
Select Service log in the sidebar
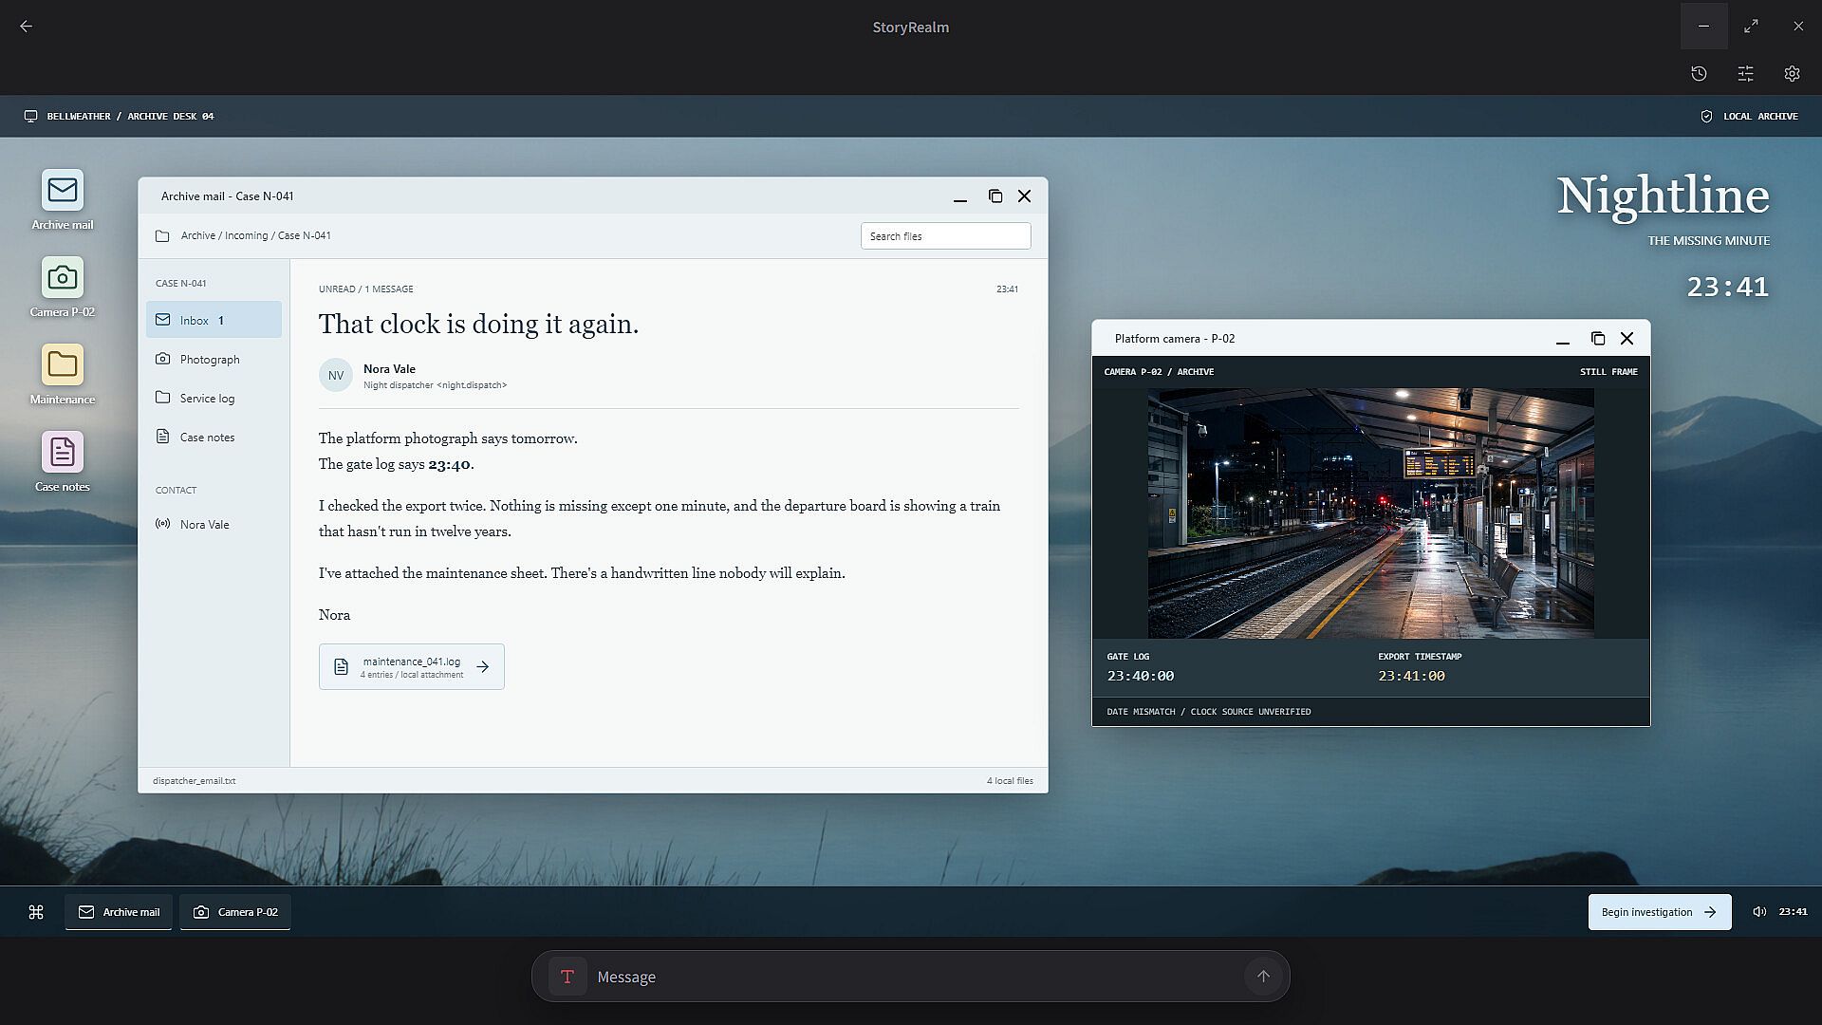coord(214,398)
